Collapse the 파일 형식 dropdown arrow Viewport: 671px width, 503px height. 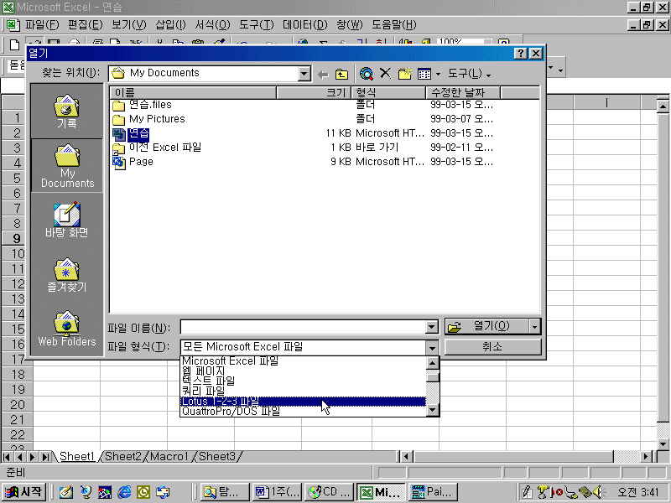(x=432, y=347)
